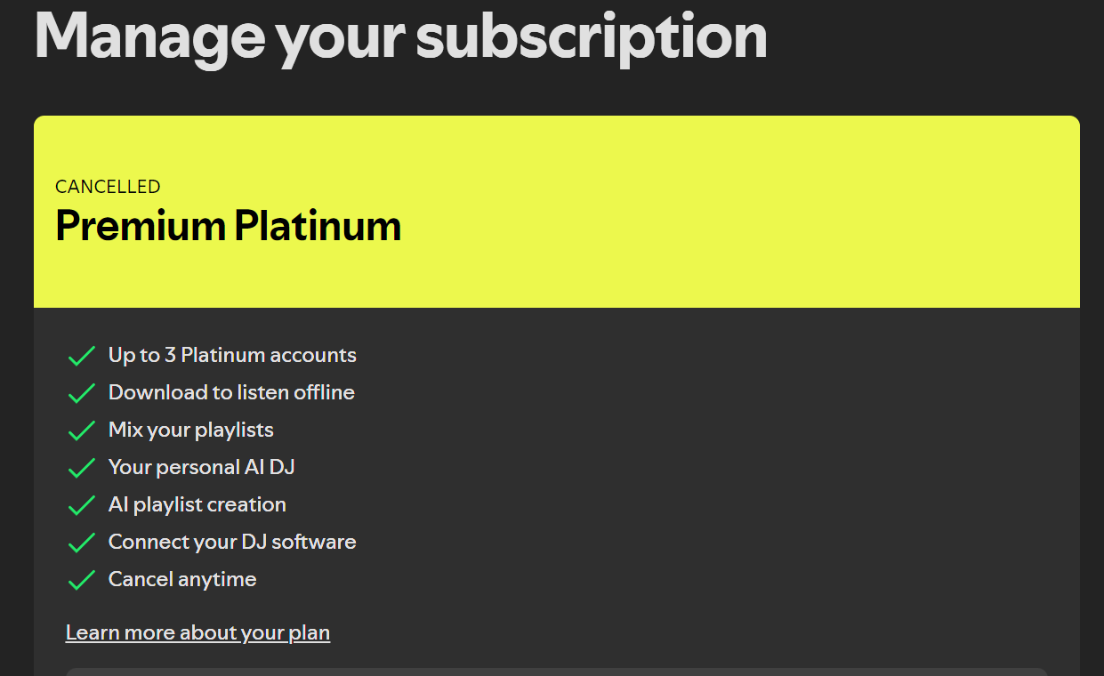Click the green checkmark beside Mix your playlists

(x=81, y=431)
